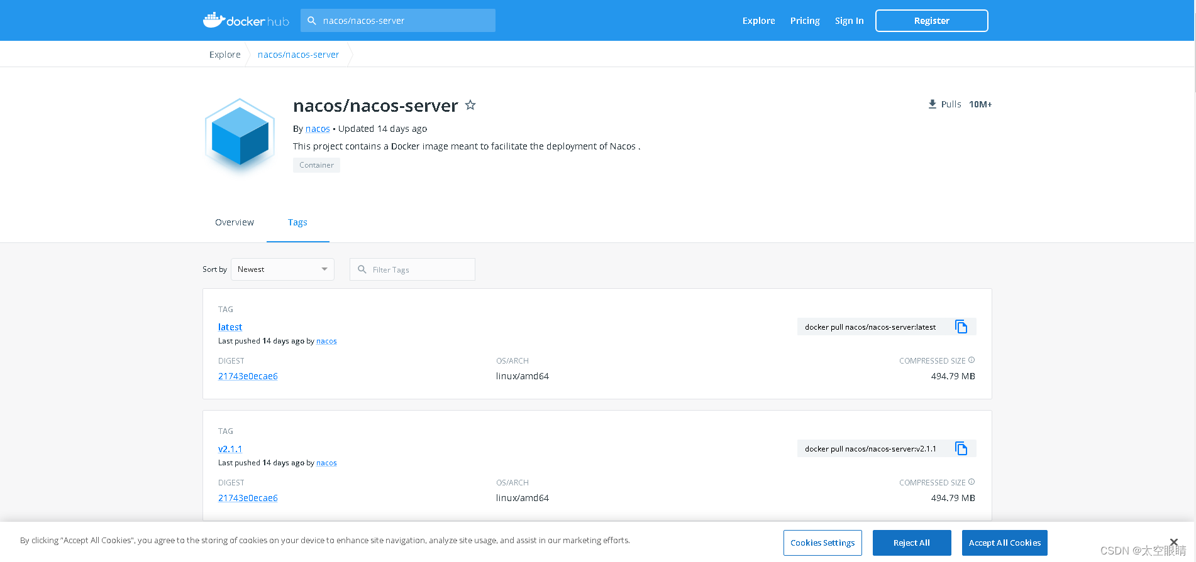
Task: Open Cookies Settings
Action: (x=822, y=543)
